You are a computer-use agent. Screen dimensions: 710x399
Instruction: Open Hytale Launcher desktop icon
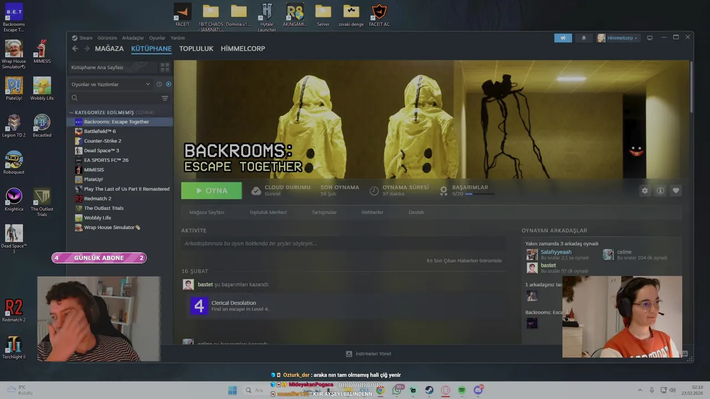point(267,17)
